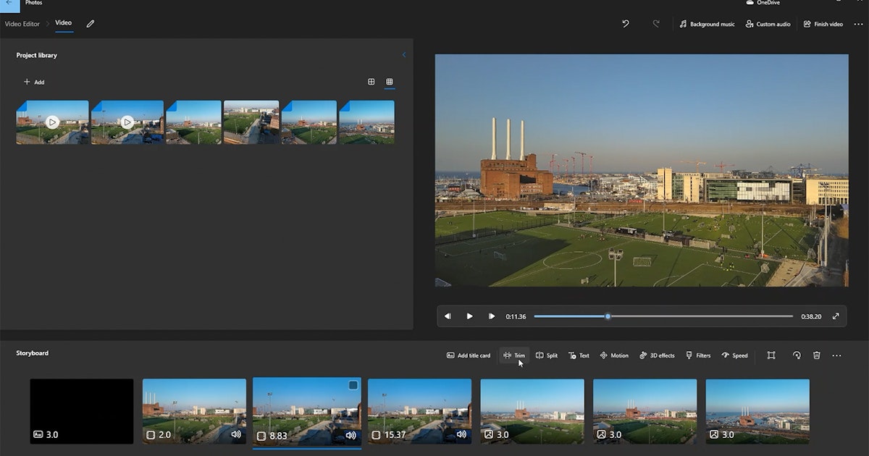Go back via the Video Editor breadcrumb

pos(22,24)
